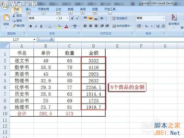Apply the red font color A

(x=66, y=26)
